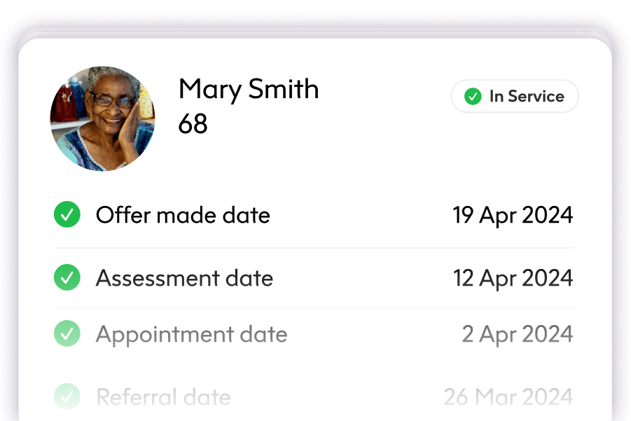Select the faded checkmark beside Appointment date
Viewport: 631px width, 421px height.
coord(67,334)
